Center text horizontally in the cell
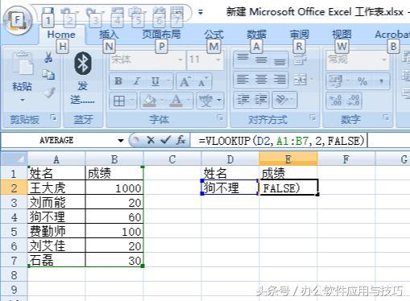This screenshot has height=301, width=410. coord(261,80)
